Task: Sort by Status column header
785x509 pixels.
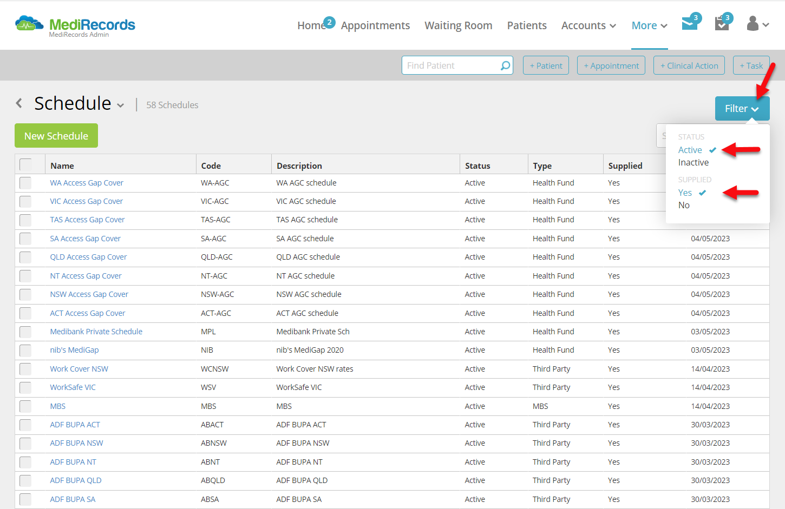Action: pos(477,166)
